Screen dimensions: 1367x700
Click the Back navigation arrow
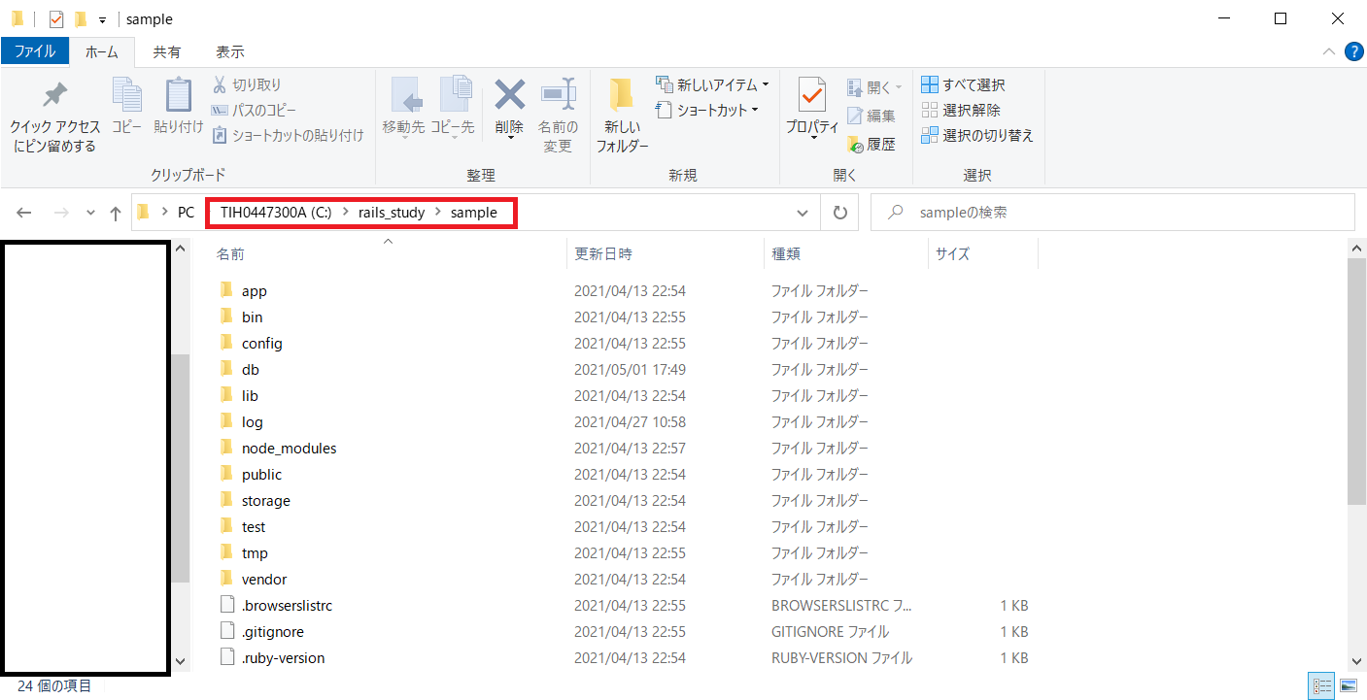coord(24,213)
